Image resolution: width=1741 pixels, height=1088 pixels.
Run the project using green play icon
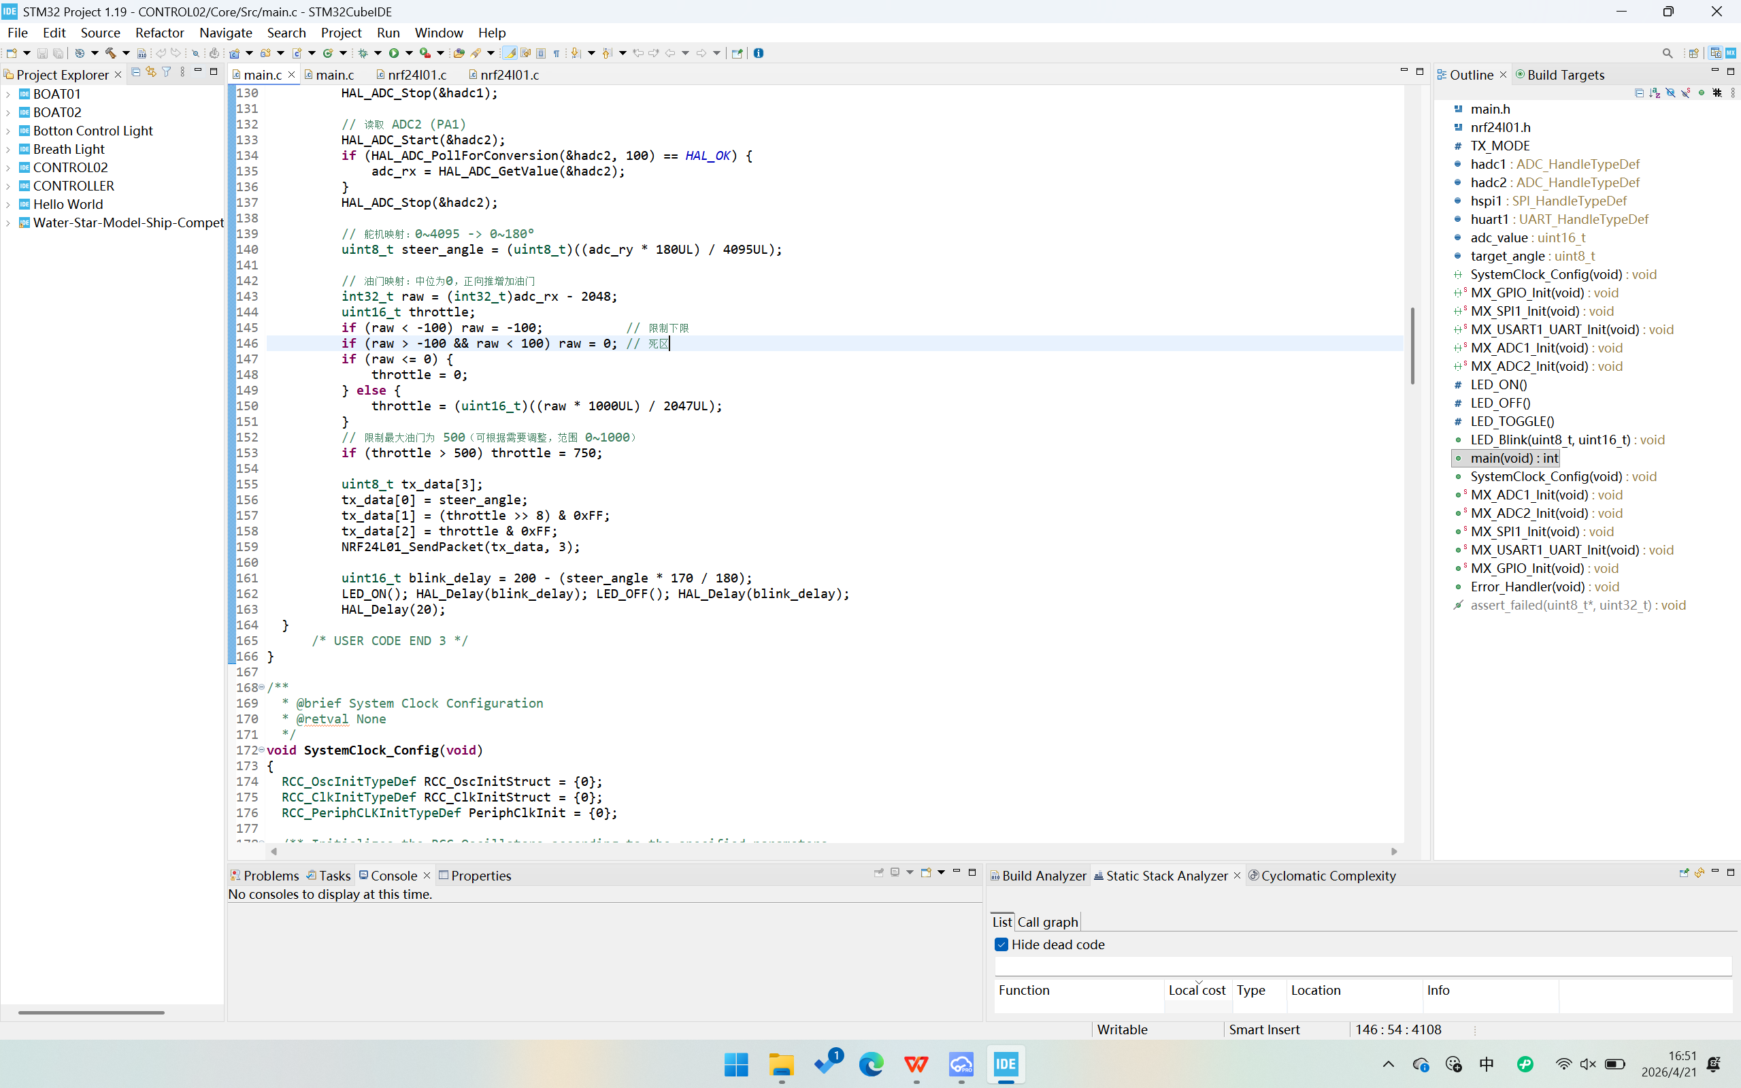[x=394, y=53]
